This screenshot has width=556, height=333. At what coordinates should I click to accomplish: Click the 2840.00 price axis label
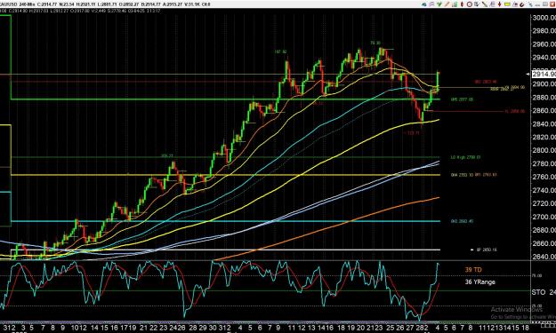click(x=544, y=123)
